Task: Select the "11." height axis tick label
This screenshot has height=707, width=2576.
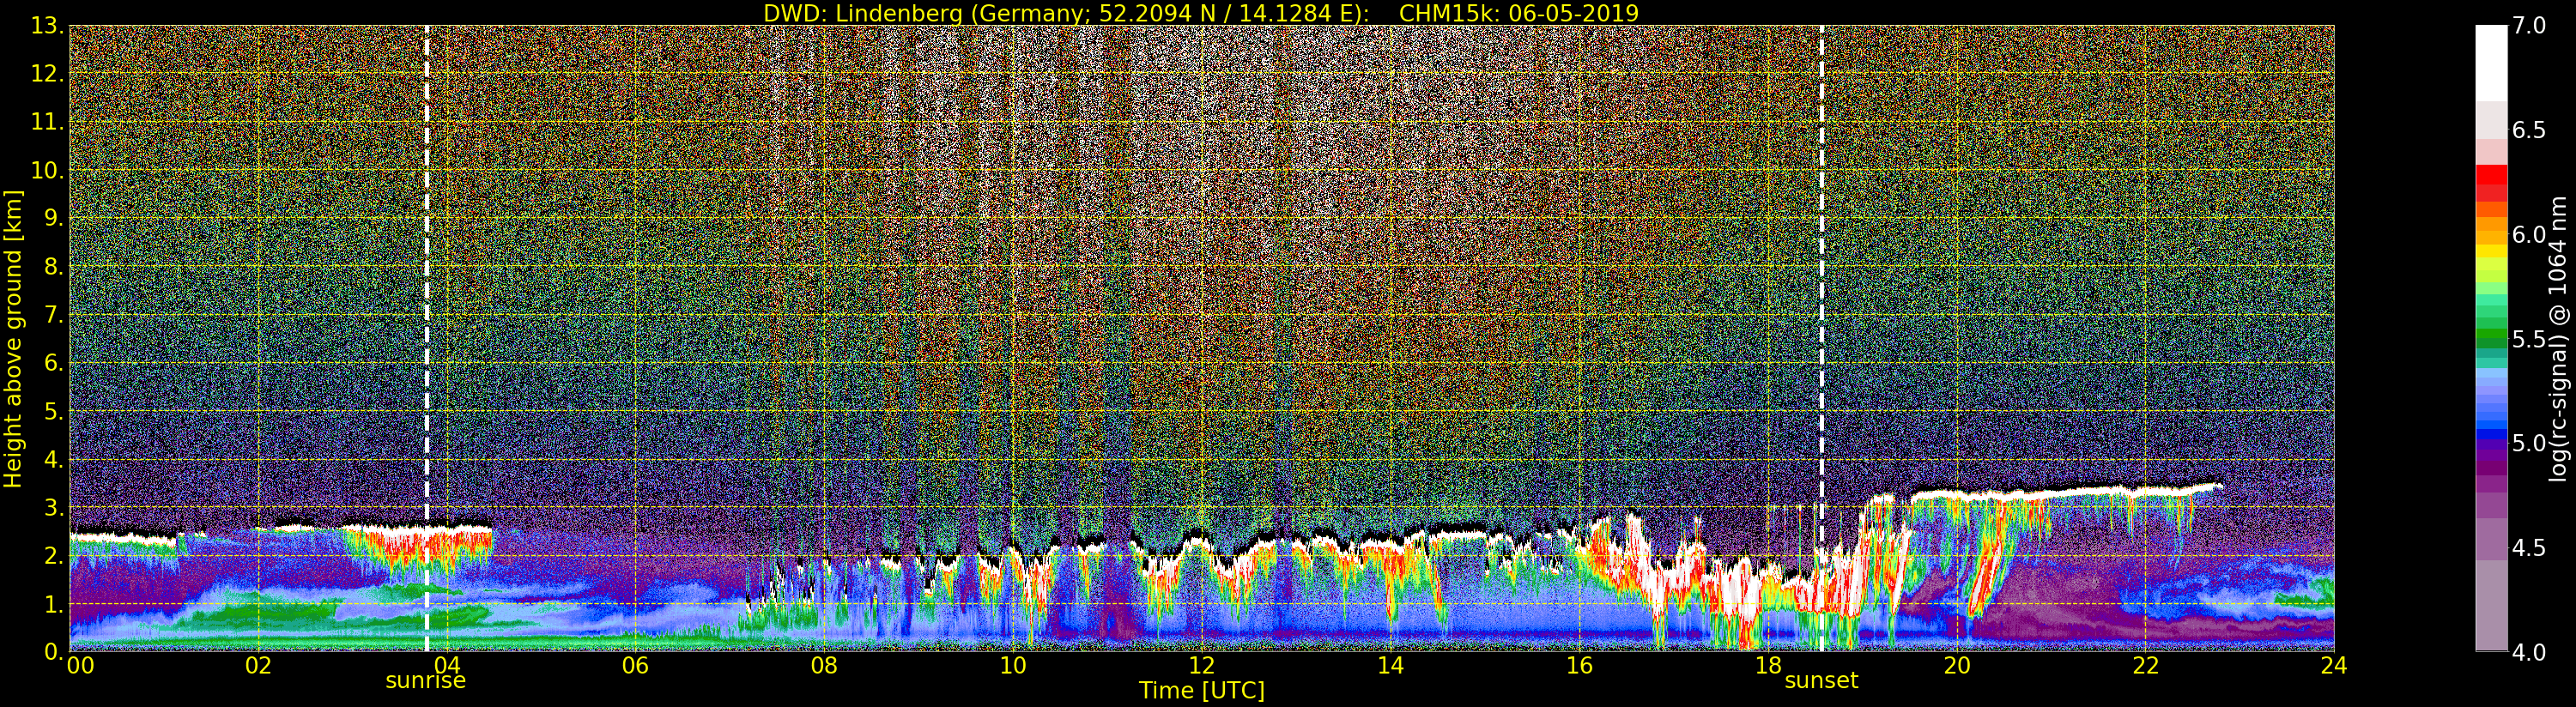Action: [x=47, y=122]
